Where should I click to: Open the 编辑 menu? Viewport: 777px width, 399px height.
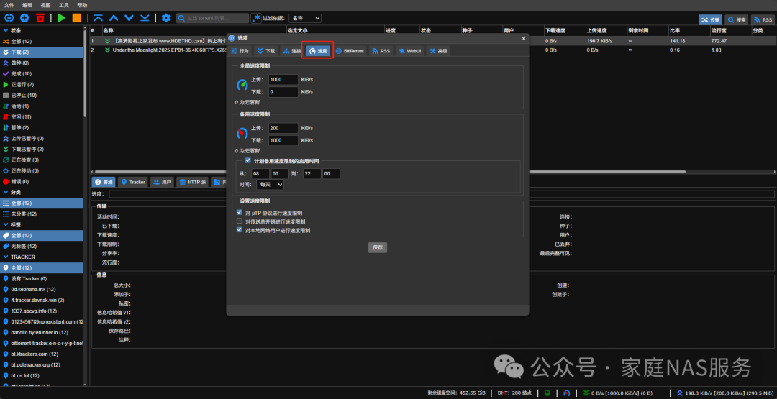pyautogui.click(x=27, y=5)
